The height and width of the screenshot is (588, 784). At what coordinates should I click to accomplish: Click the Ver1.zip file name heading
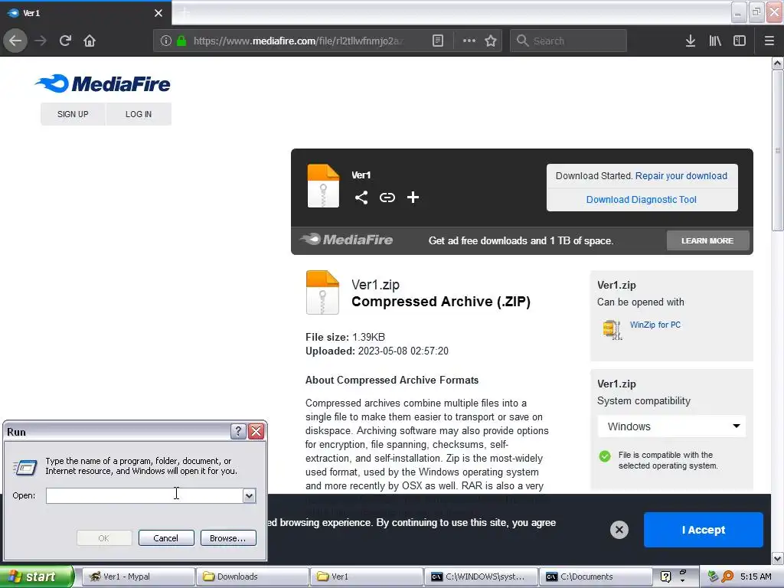click(375, 285)
